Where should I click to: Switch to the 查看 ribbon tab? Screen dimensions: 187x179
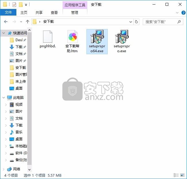pos(54,12)
